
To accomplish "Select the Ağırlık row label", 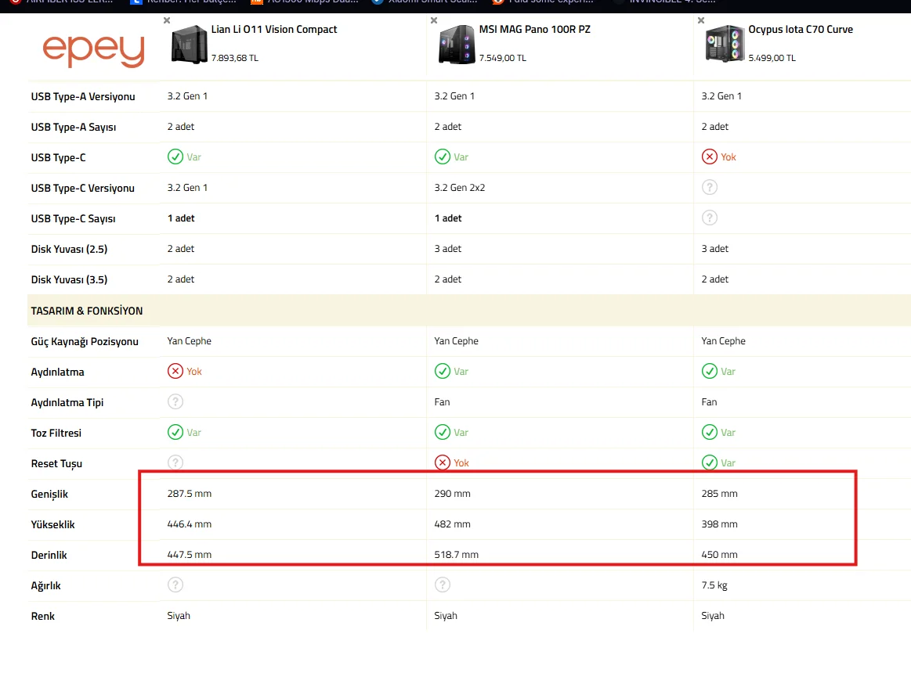I will pos(46,585).
